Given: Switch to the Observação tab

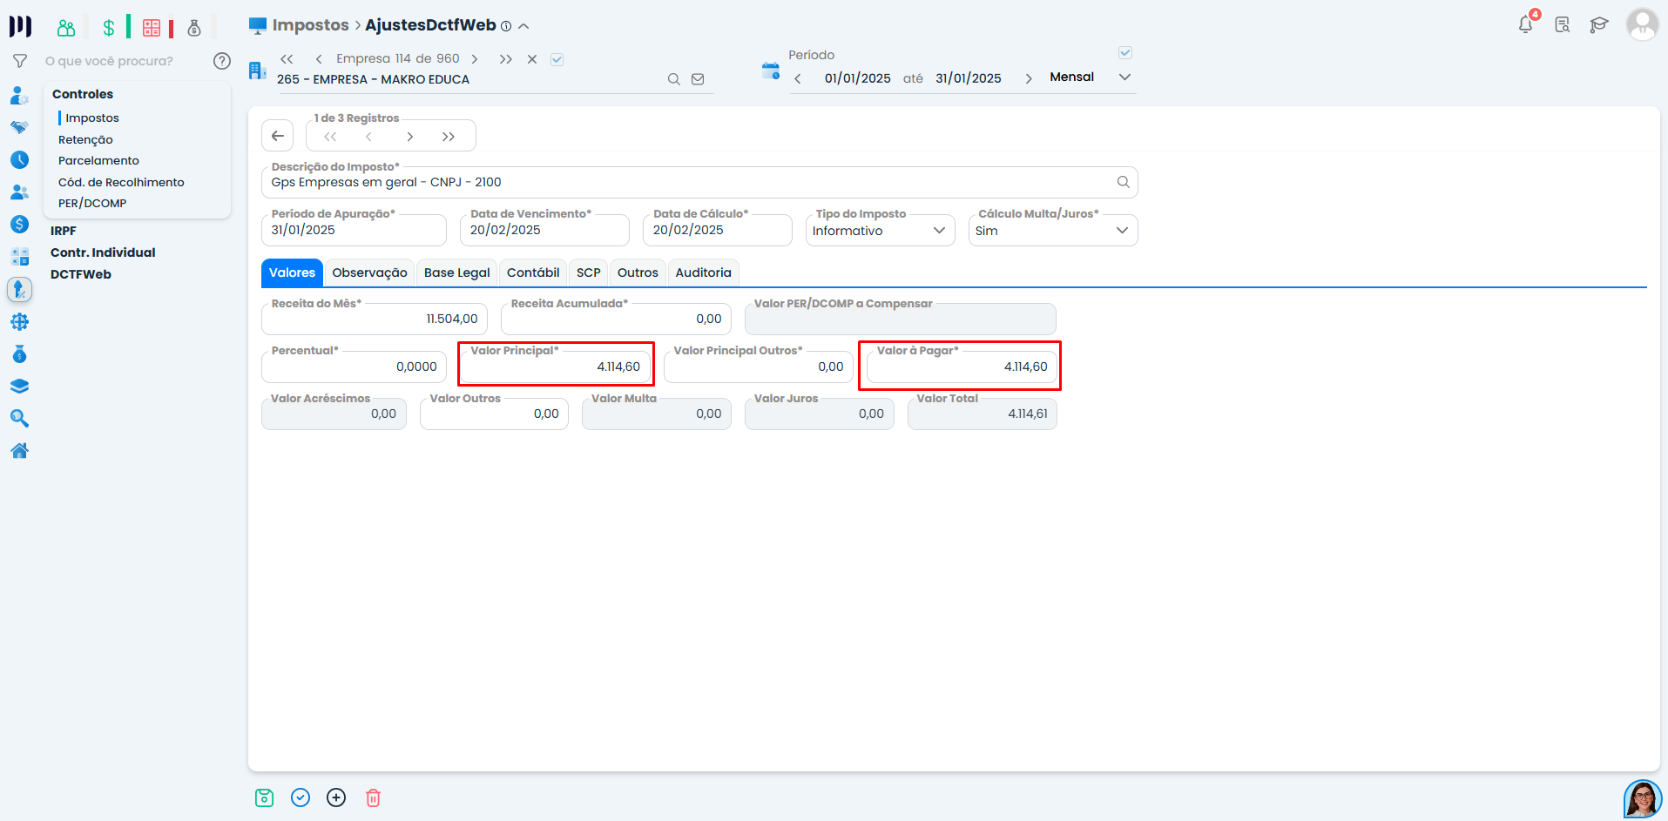Looking at the screenshot, I should 369,273.
